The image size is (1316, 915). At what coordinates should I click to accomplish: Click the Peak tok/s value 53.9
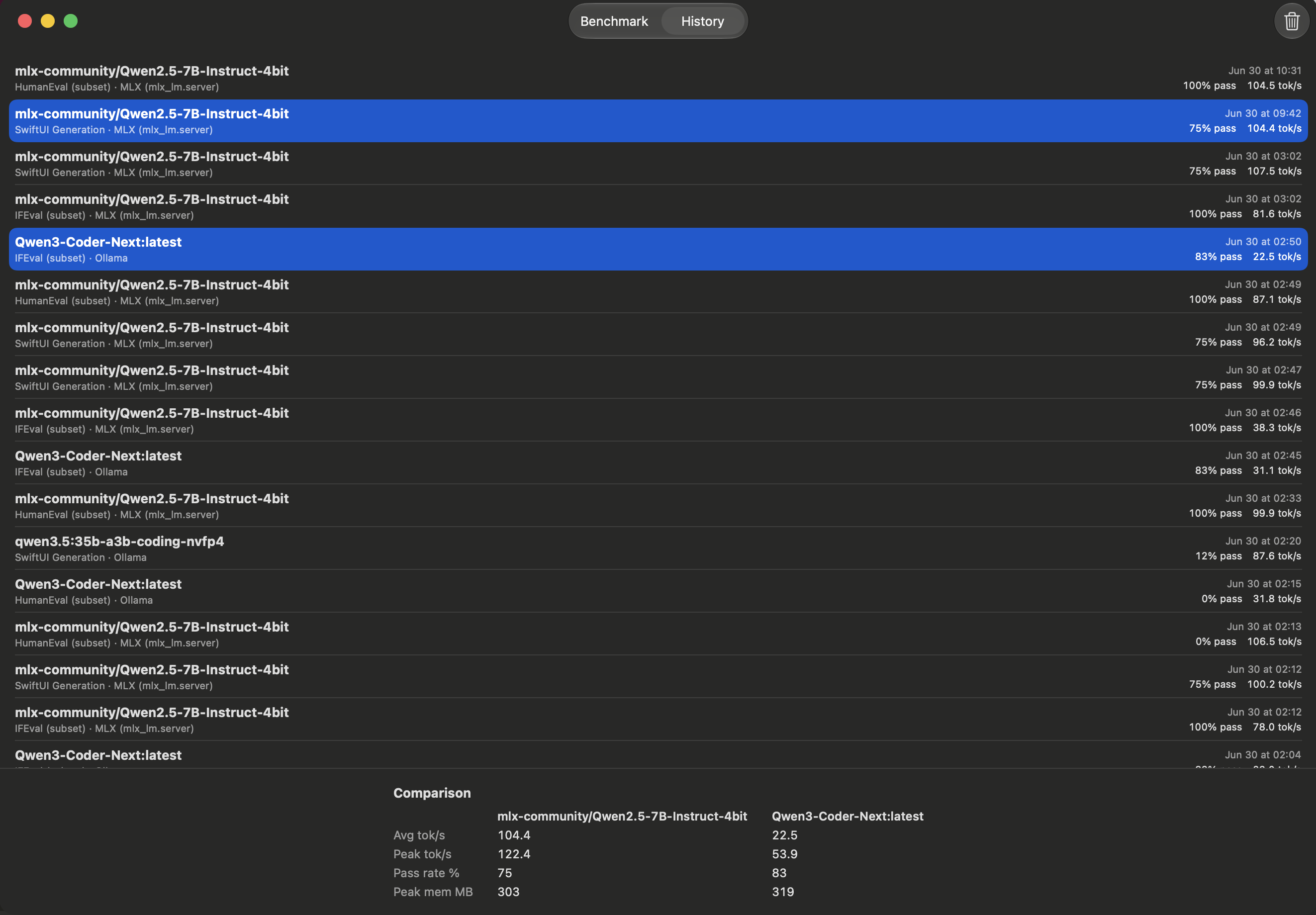pos(784,854)
